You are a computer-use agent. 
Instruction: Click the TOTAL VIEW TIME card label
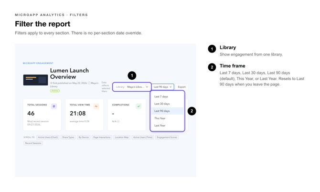click(x=80, y=105)
